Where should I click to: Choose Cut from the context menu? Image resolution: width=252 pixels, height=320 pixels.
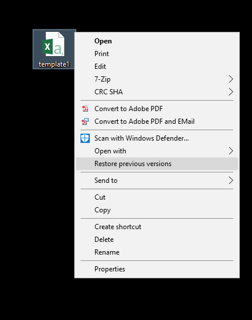[157, 197]
